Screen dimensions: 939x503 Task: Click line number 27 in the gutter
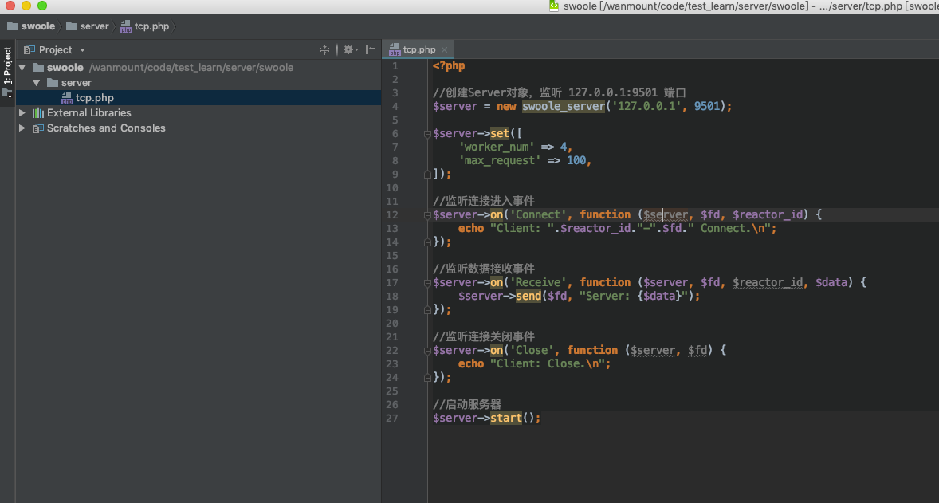(x=391, y=419)
